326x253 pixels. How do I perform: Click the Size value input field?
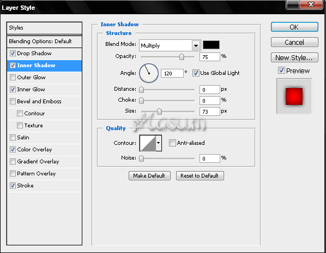click(x=209, y=111)
